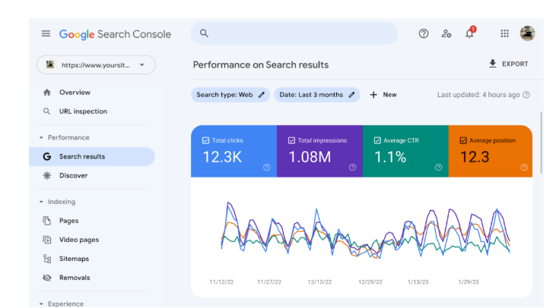Collapse the Experience section

(41, 303)
